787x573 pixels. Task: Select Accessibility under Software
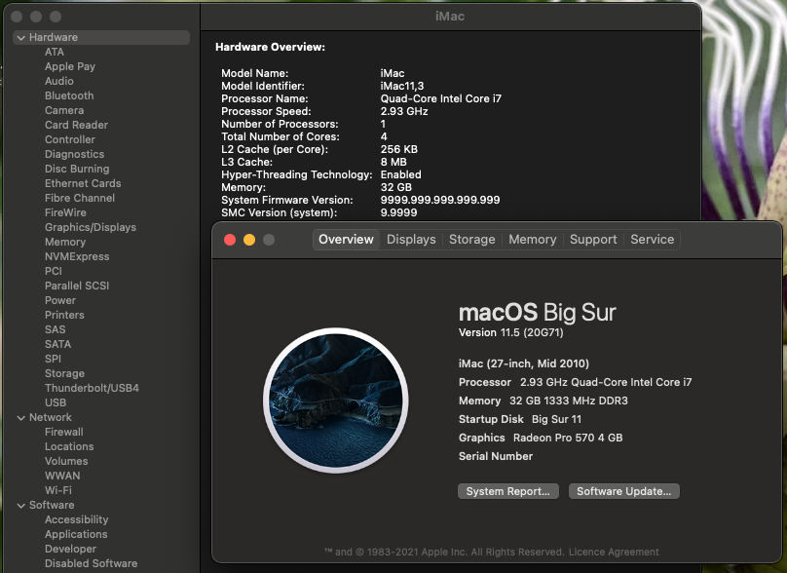(76, 519)
